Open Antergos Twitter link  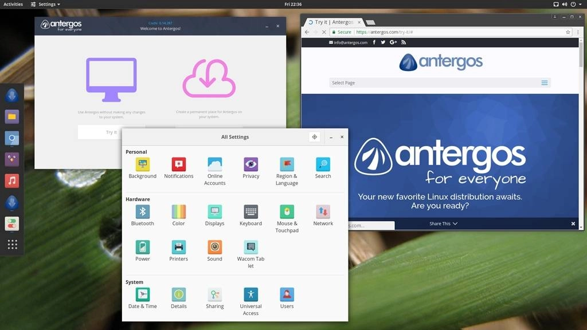coord(383,42)
